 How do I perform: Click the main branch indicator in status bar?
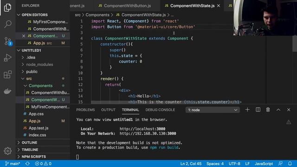13,164
